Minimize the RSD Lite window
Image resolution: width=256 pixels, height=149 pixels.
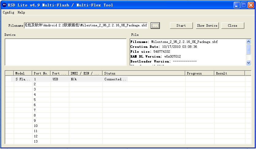(237, 5)
